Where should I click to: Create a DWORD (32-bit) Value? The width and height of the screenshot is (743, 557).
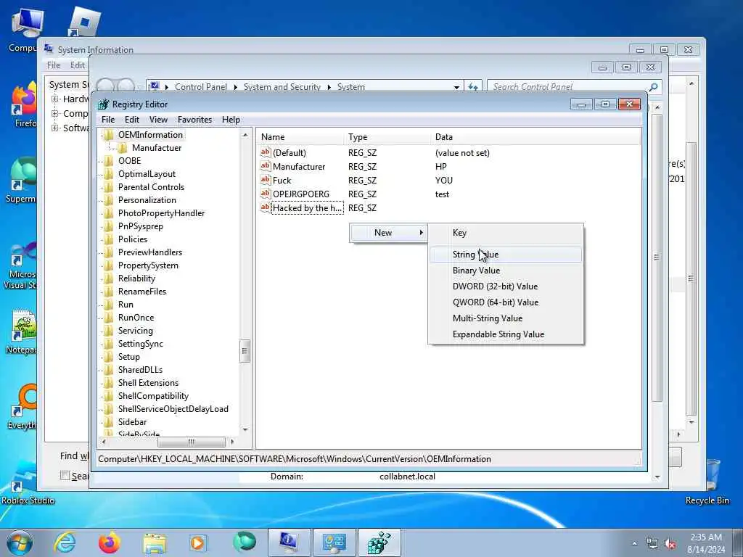(506, 286)
